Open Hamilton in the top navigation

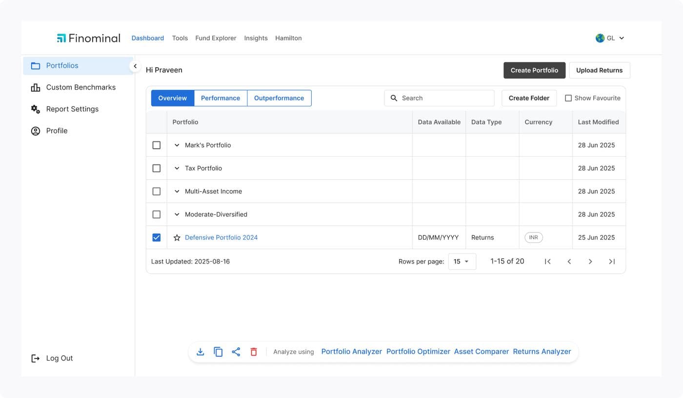288,38
